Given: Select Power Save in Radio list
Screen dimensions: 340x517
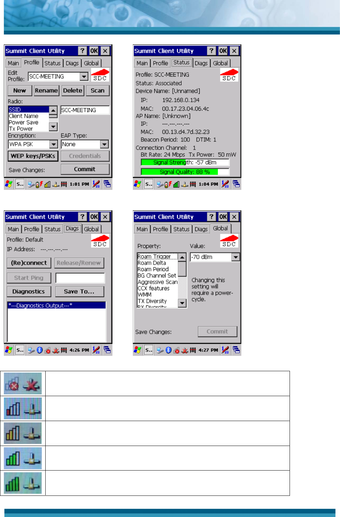Looking at the screenshot, I should pos(29,122).
